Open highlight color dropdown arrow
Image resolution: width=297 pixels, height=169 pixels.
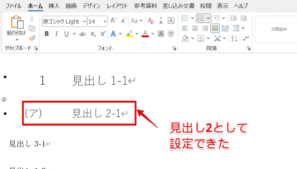(x=137, y=34)
